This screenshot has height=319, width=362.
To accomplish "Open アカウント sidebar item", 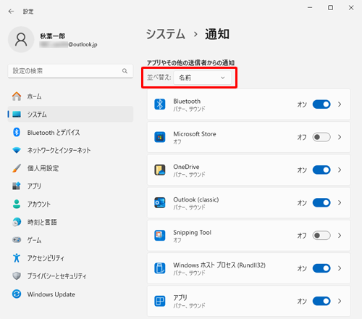I will click(x=70, y=204).
